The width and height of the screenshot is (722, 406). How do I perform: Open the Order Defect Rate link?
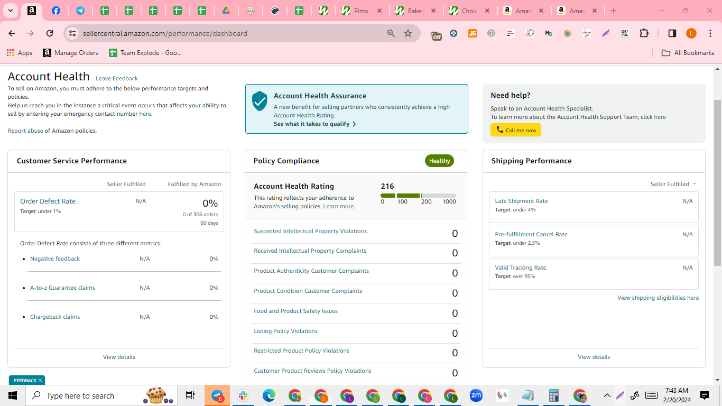coord(48,201)
